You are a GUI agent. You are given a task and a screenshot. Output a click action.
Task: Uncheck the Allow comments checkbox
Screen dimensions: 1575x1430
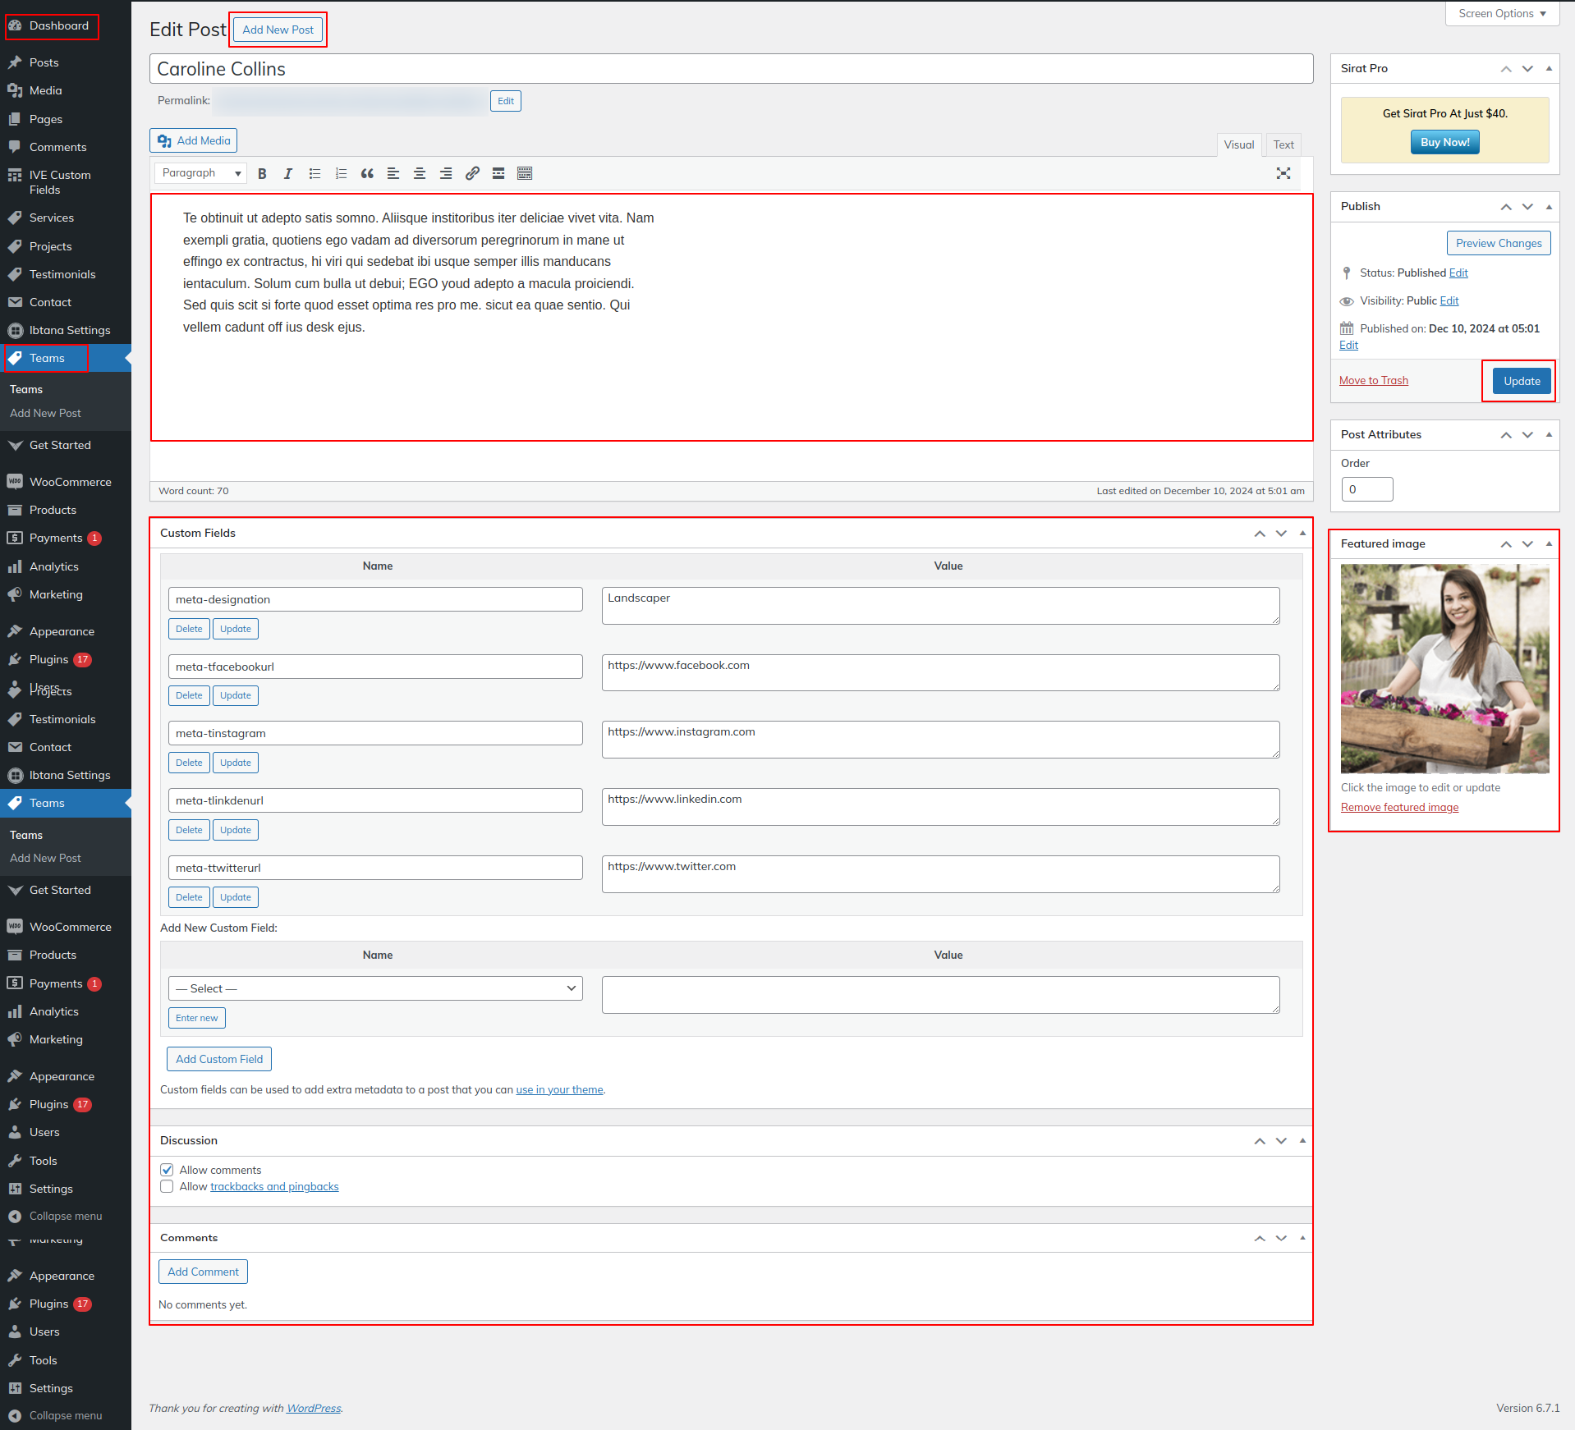click(x=168, y=1170)
